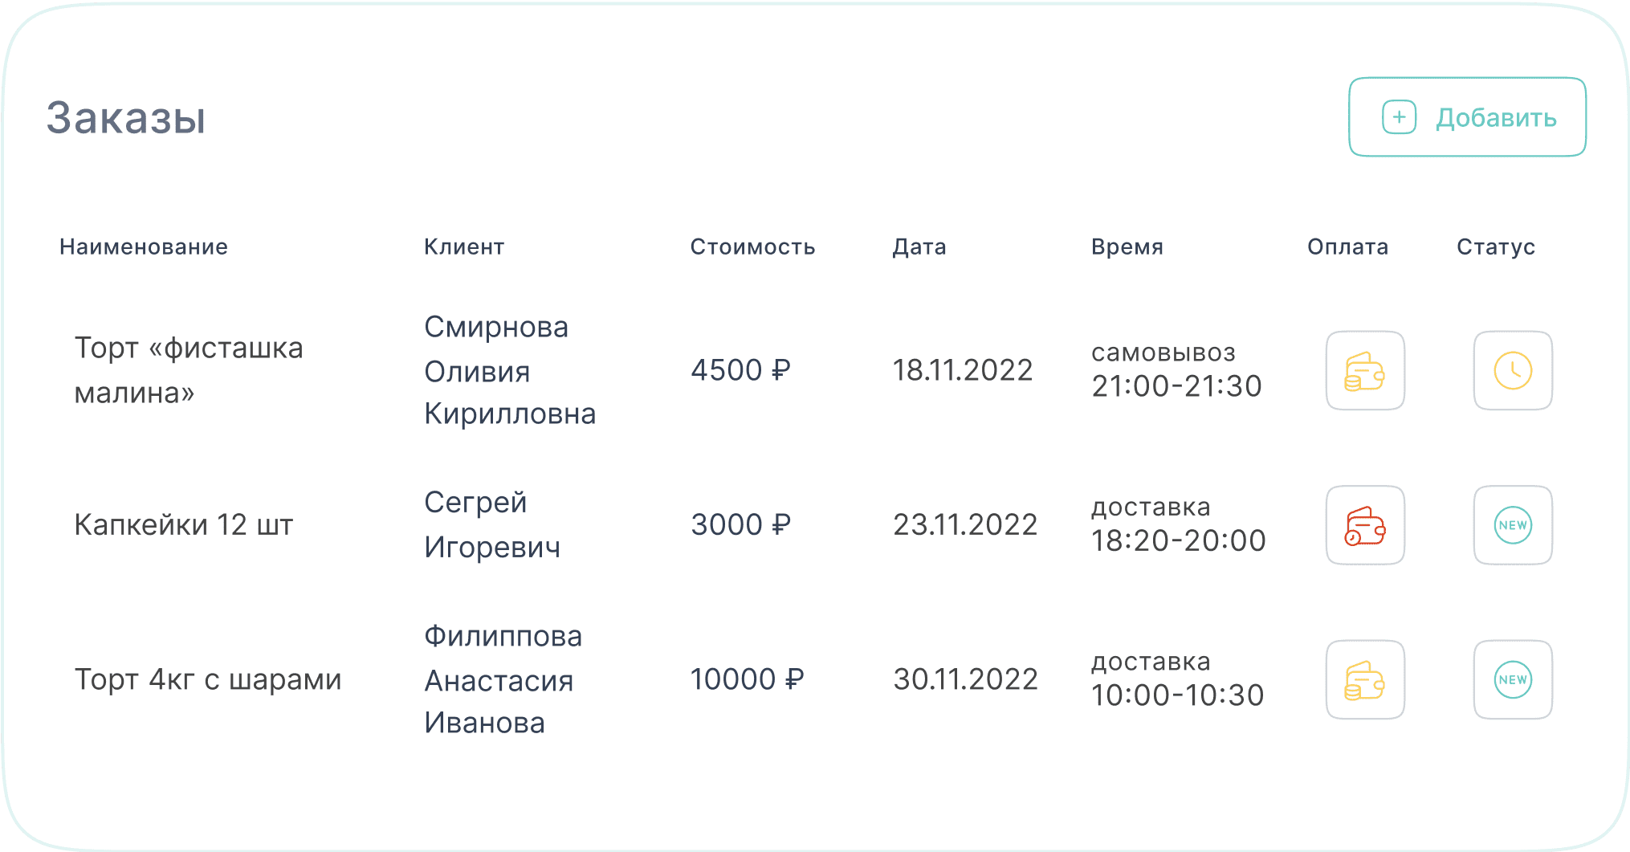Click the Оплата column header
This screenshot has height=852, width=1630.
(x=1347, y=247)
